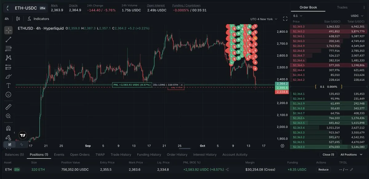Toggle the bottom-left chart view button

coord(10,144)
